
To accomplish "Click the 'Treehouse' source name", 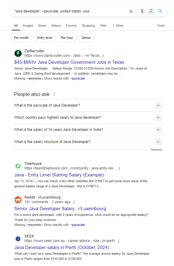I will click(x=33, y=164).
